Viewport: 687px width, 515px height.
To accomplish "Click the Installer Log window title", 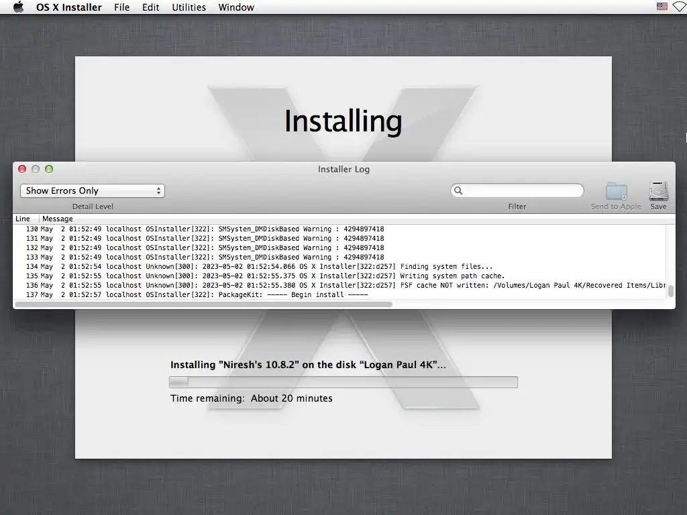I will 343,169.
